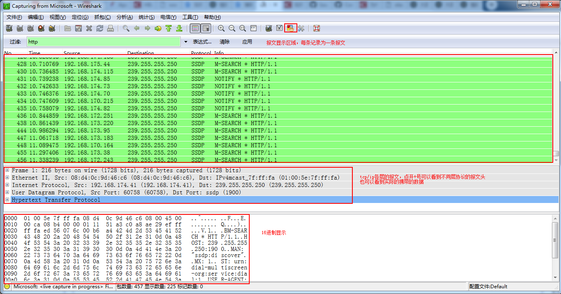
Task: Expand the Ethernet II protocol layer
Action: (7, 178)
